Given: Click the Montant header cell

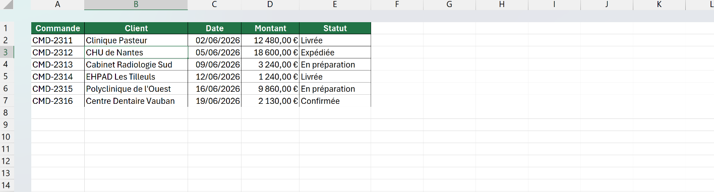Looking at the screenshot, I should point(270,28).
